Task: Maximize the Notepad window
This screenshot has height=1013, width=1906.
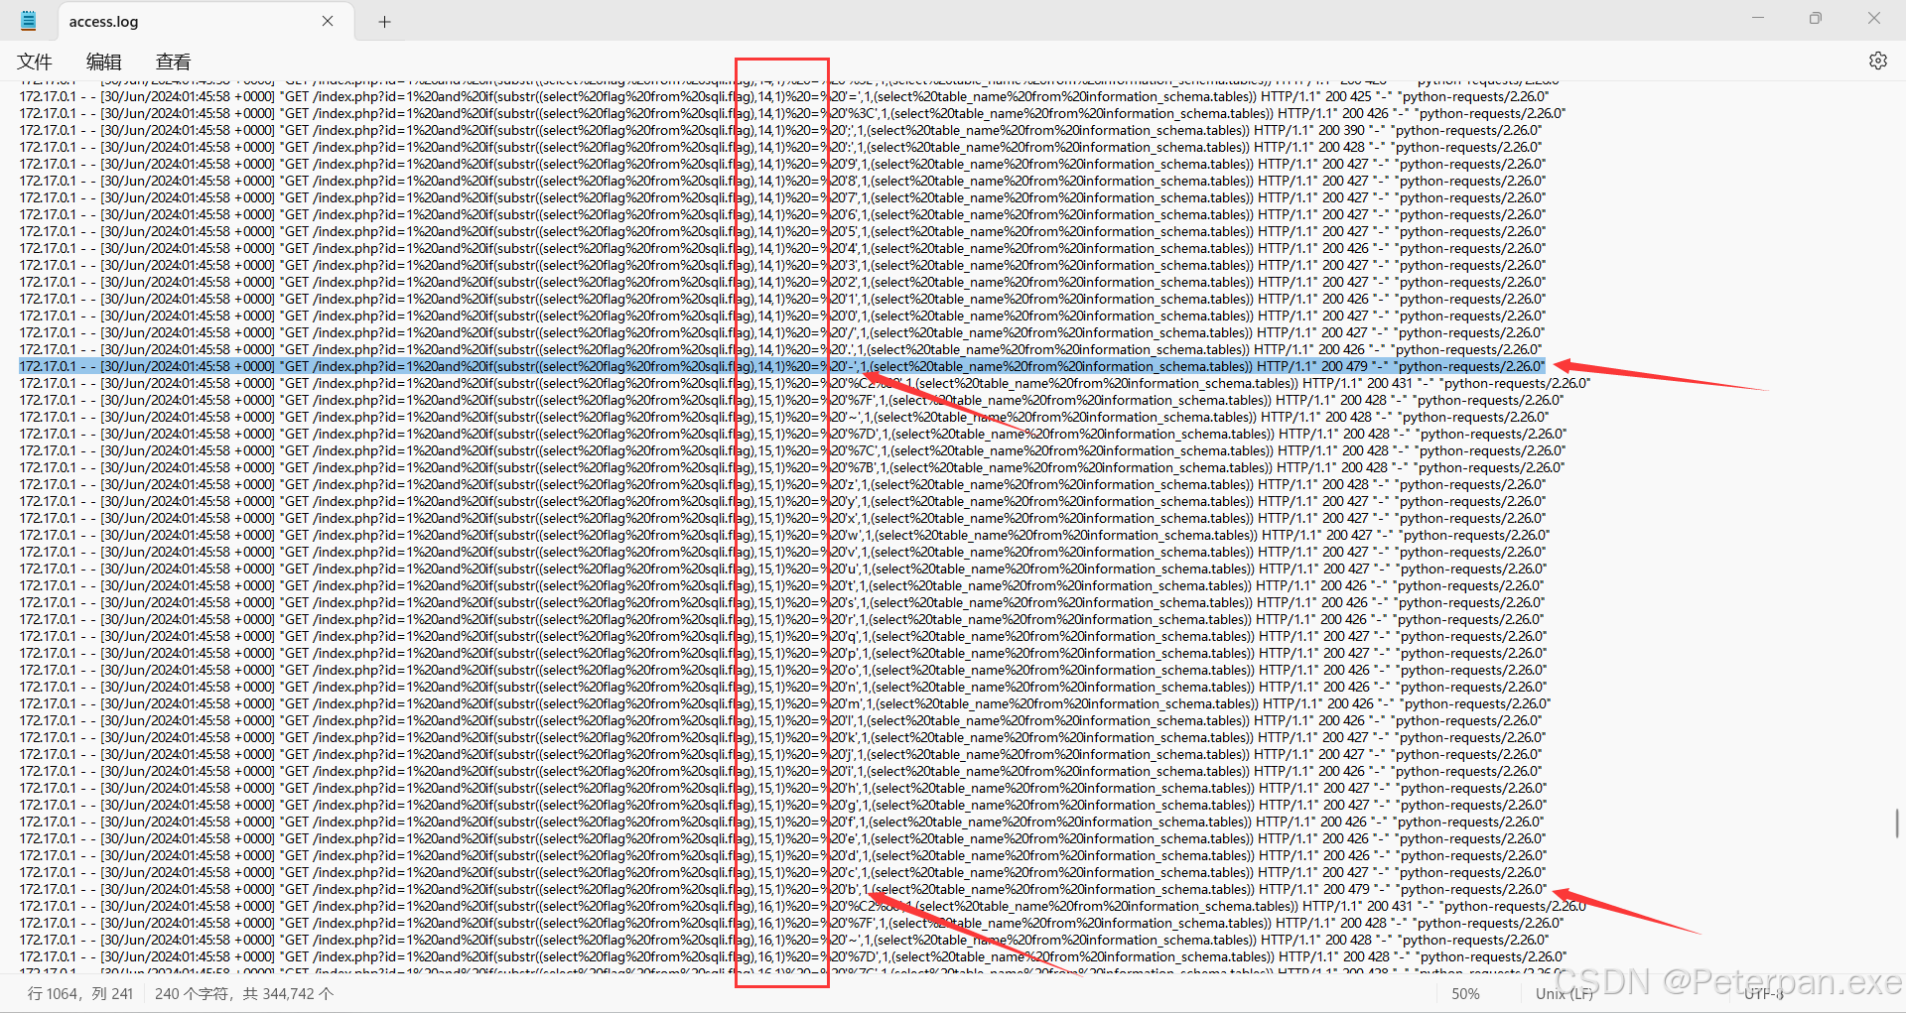Action: coord(1816,18)
